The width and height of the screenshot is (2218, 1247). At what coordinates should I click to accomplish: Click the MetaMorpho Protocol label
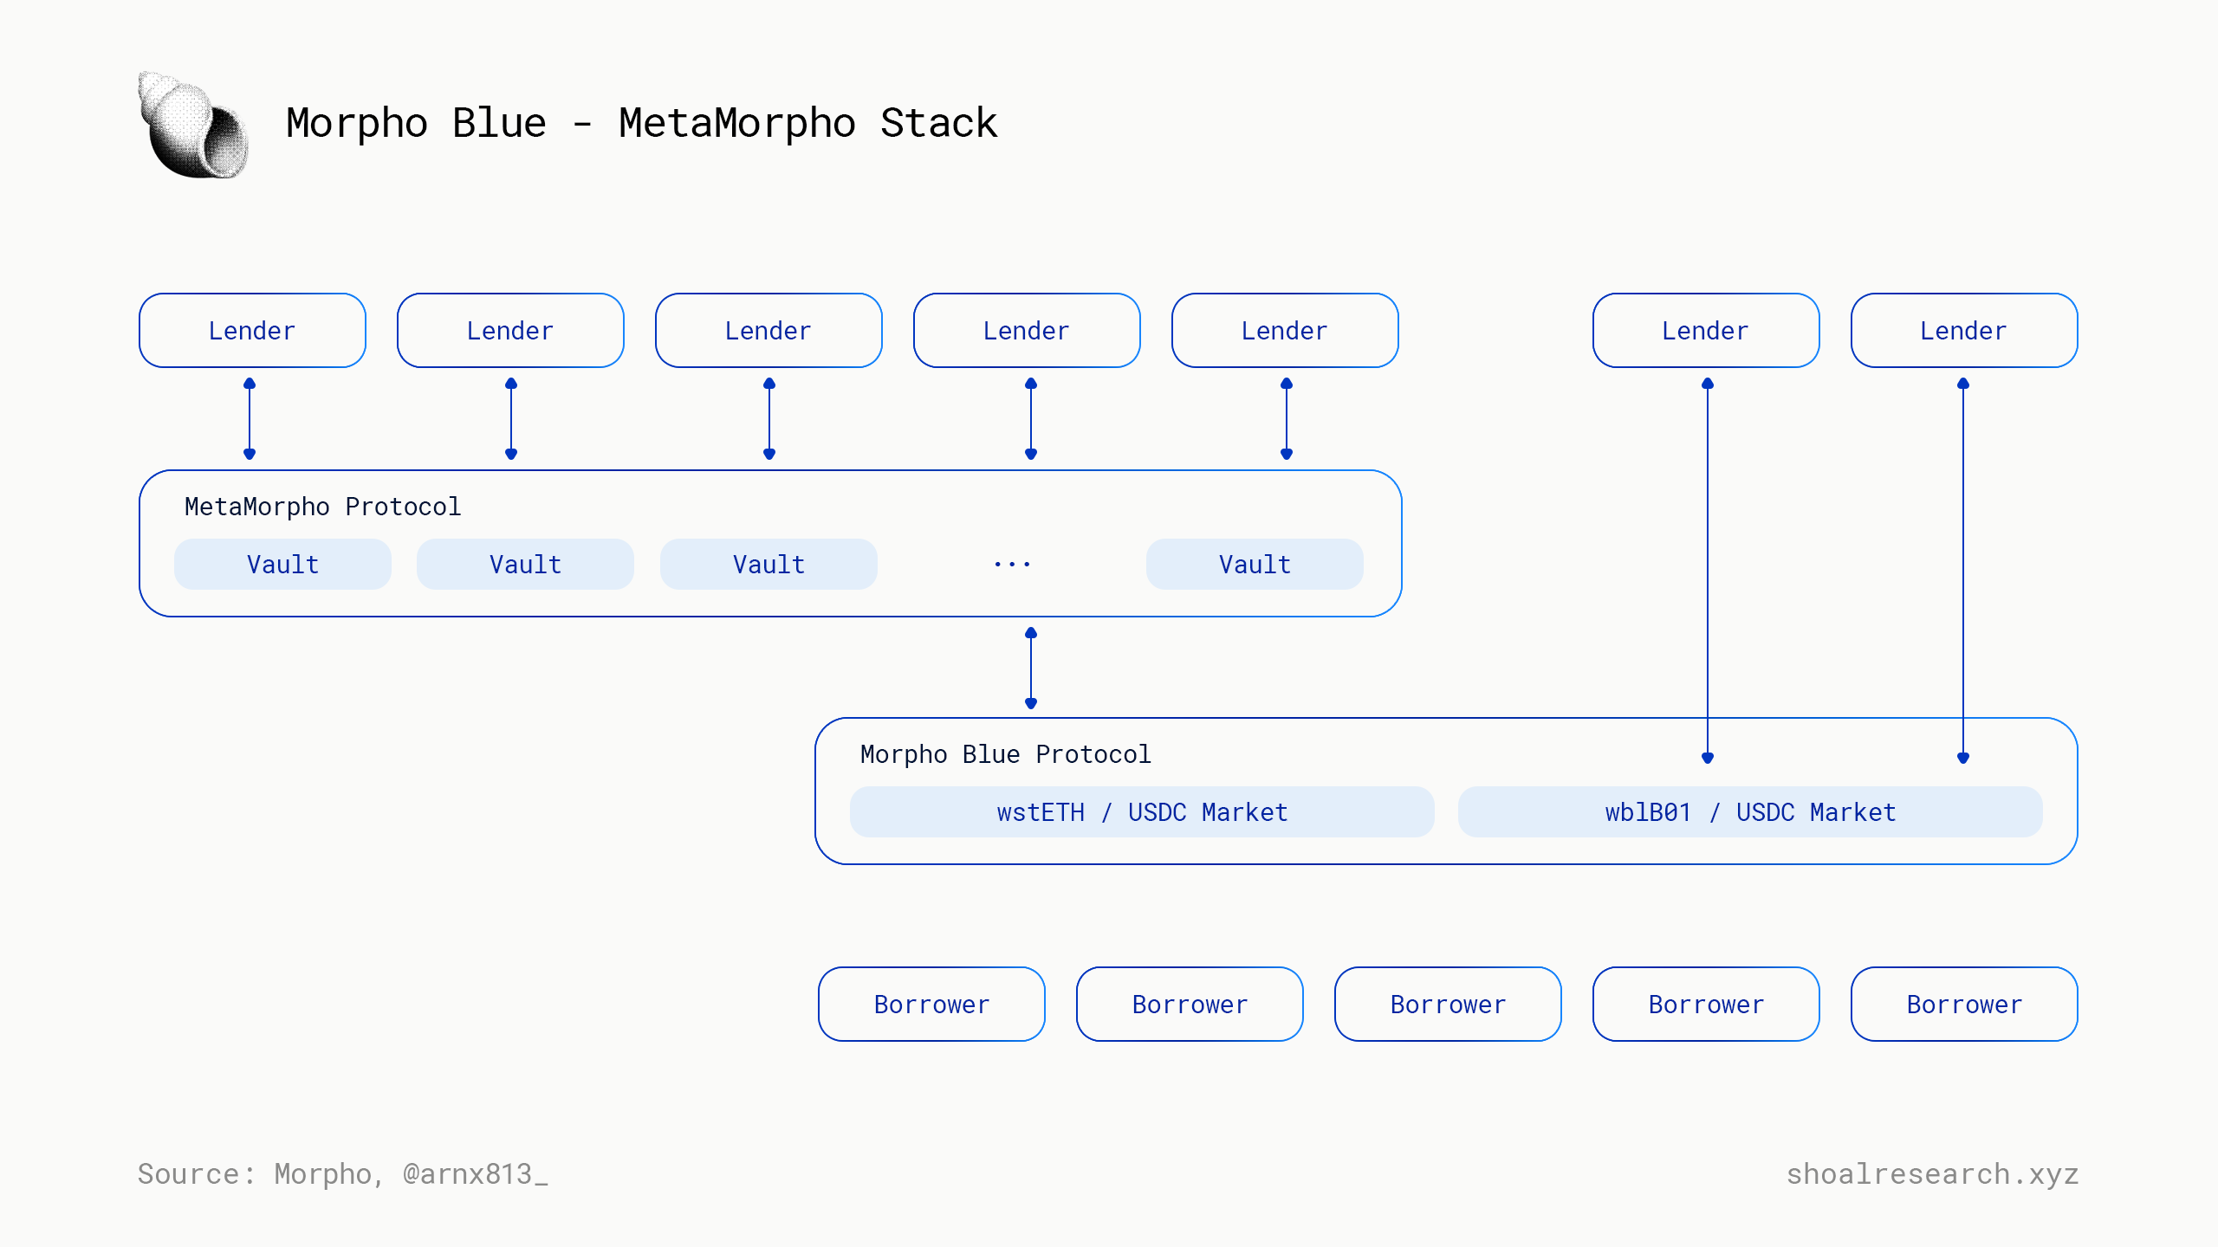[322, 507]
